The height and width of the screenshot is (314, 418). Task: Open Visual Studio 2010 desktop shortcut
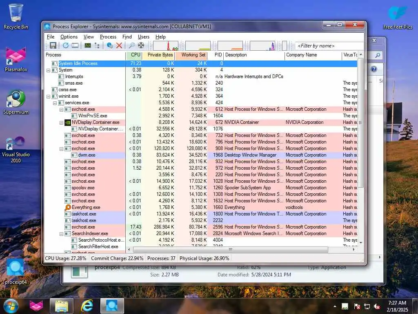(16, 150)
